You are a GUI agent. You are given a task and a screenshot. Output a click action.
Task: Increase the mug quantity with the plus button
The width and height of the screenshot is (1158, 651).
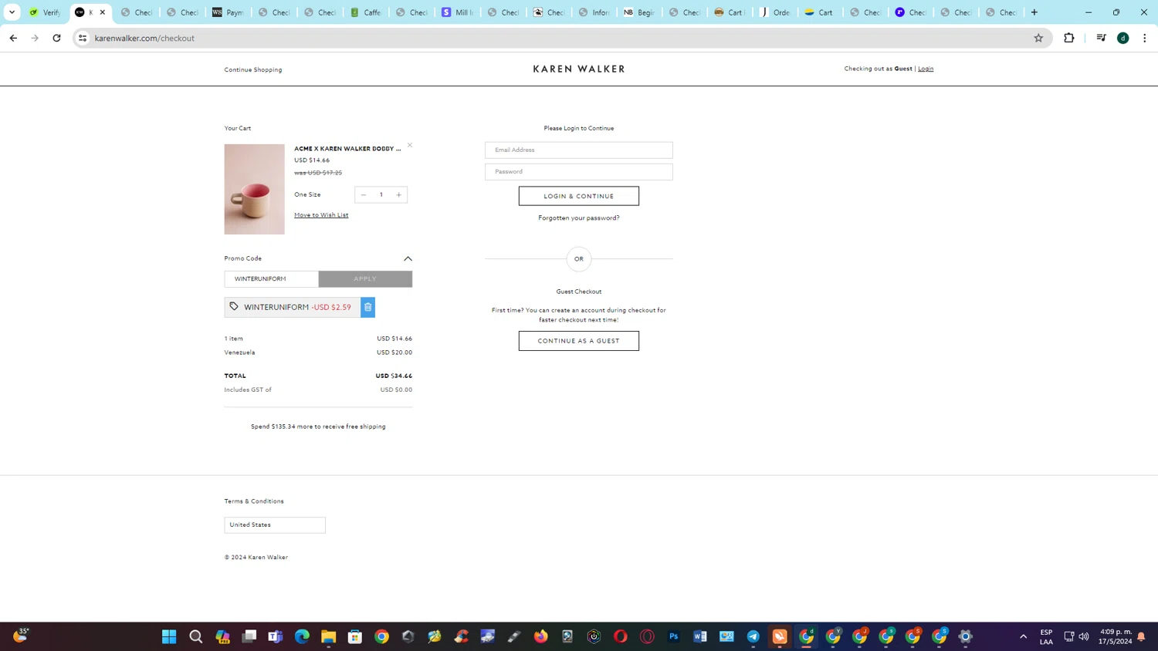point(398,195)
